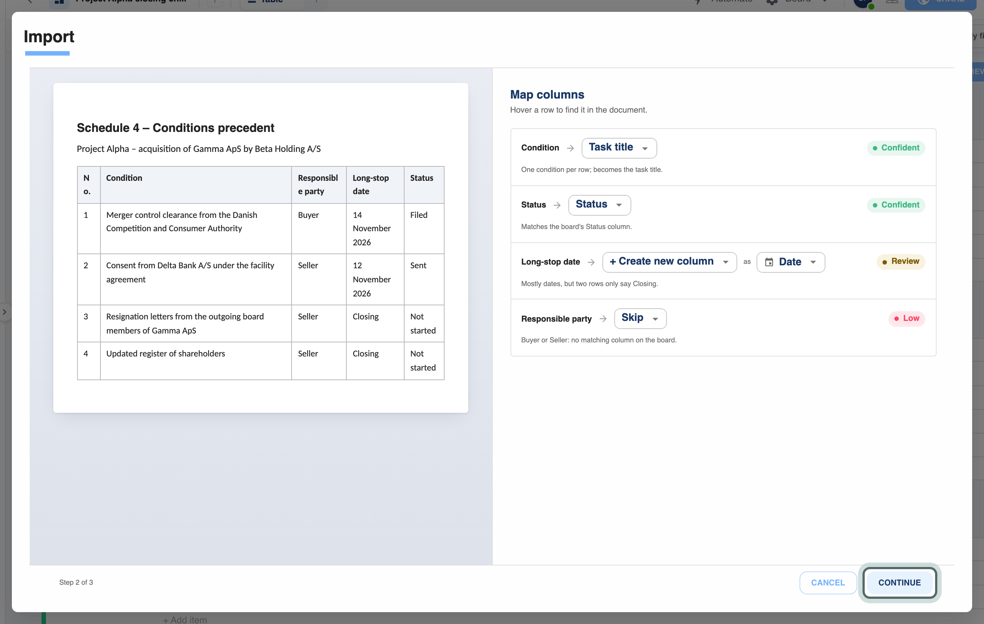Screen dimensions: 984x624
Task: Click the Low confidence badge
Action: [906, 318]
